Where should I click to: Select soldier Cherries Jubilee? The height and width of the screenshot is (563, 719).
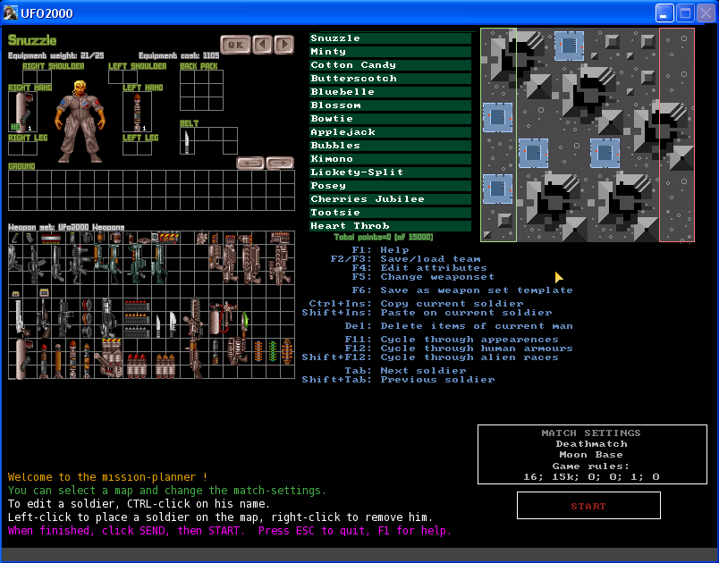(390, 199)
